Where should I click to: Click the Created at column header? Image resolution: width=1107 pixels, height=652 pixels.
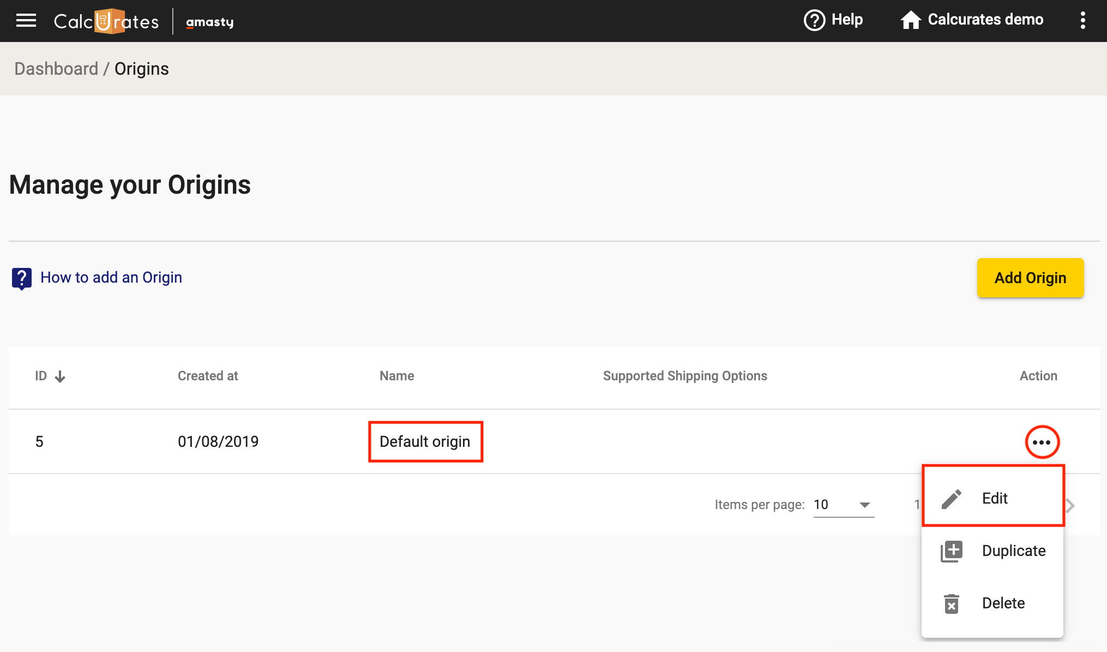[208, 376]
